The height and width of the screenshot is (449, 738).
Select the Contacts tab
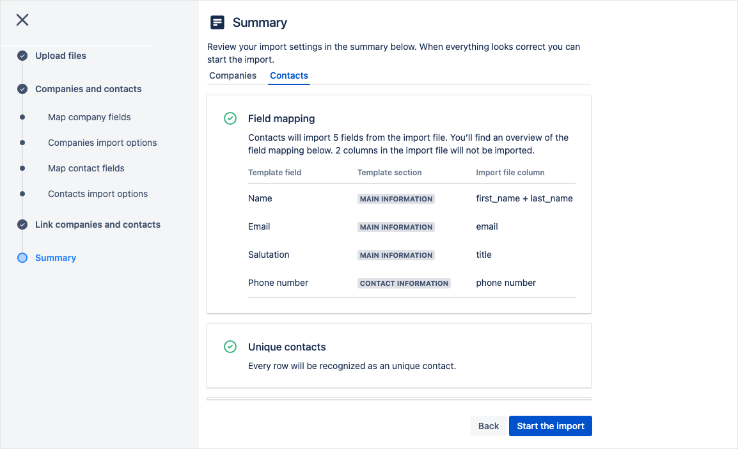289,75
